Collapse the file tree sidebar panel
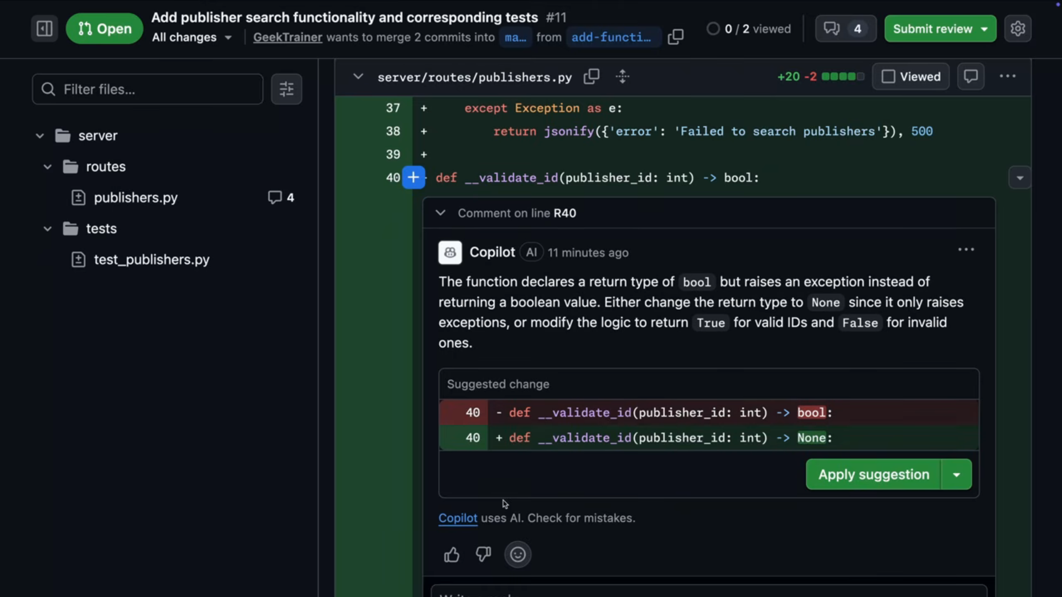Viewport: 1062px width, 597px height. pyautogui.click(x=44, y=29)
